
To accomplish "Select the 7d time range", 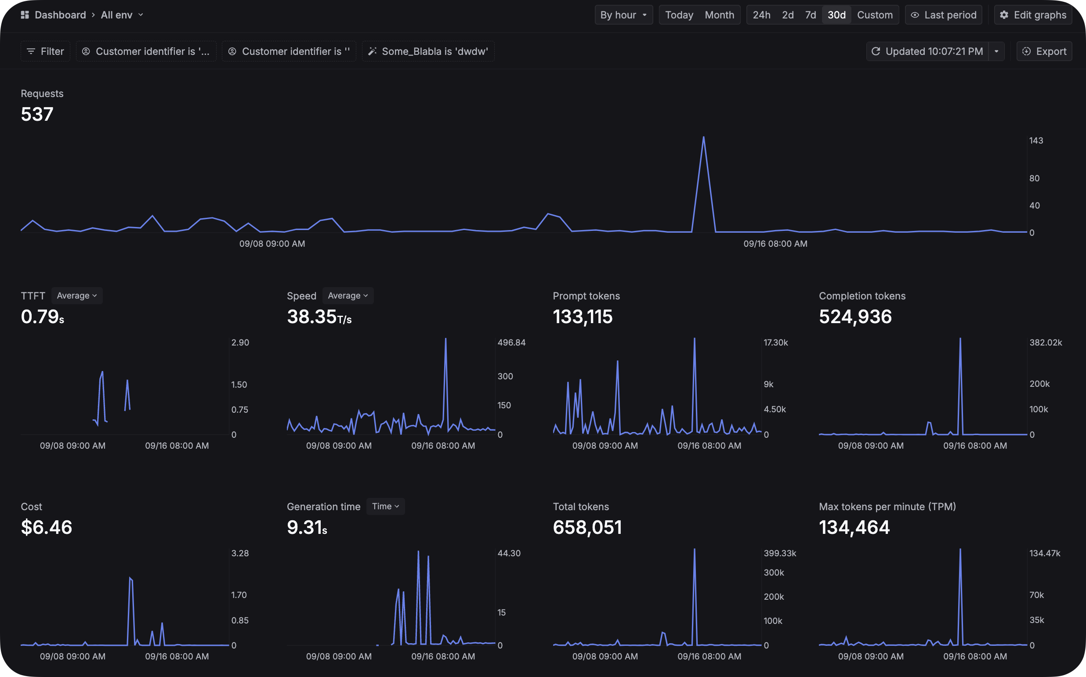I will tap(810, 15).
